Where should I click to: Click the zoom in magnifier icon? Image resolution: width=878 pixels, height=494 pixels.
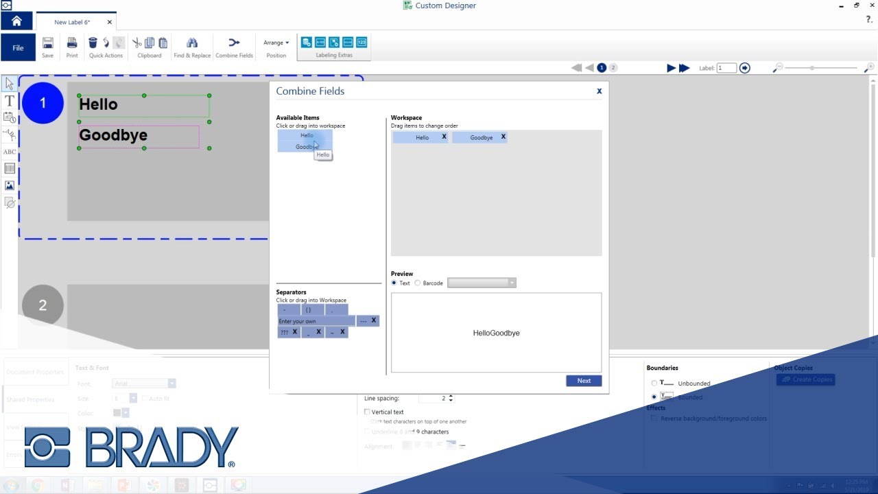[x=869, y=68]
